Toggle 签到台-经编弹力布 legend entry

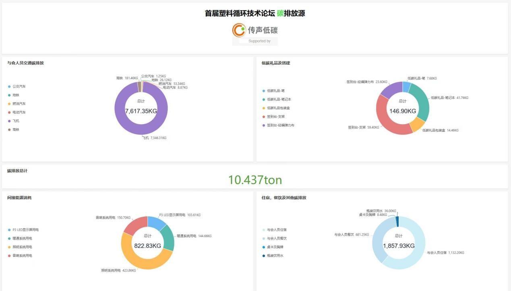278,125
